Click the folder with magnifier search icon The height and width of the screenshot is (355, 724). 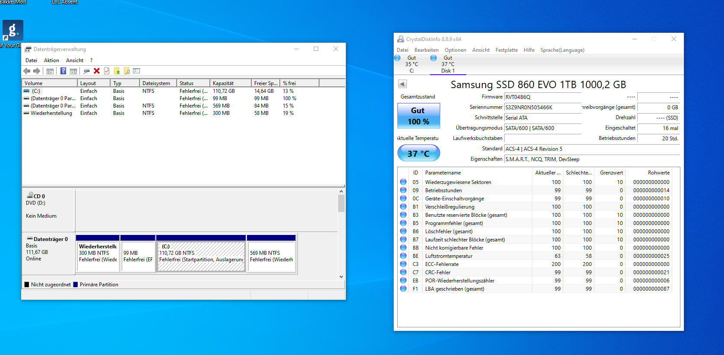click(x=126, y=71)
